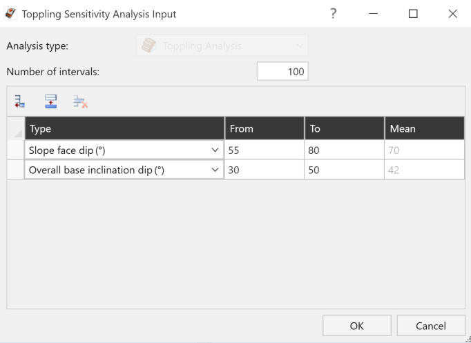471x343 pixels.
Task: Click the Type column header
Action: click(124, 128)
